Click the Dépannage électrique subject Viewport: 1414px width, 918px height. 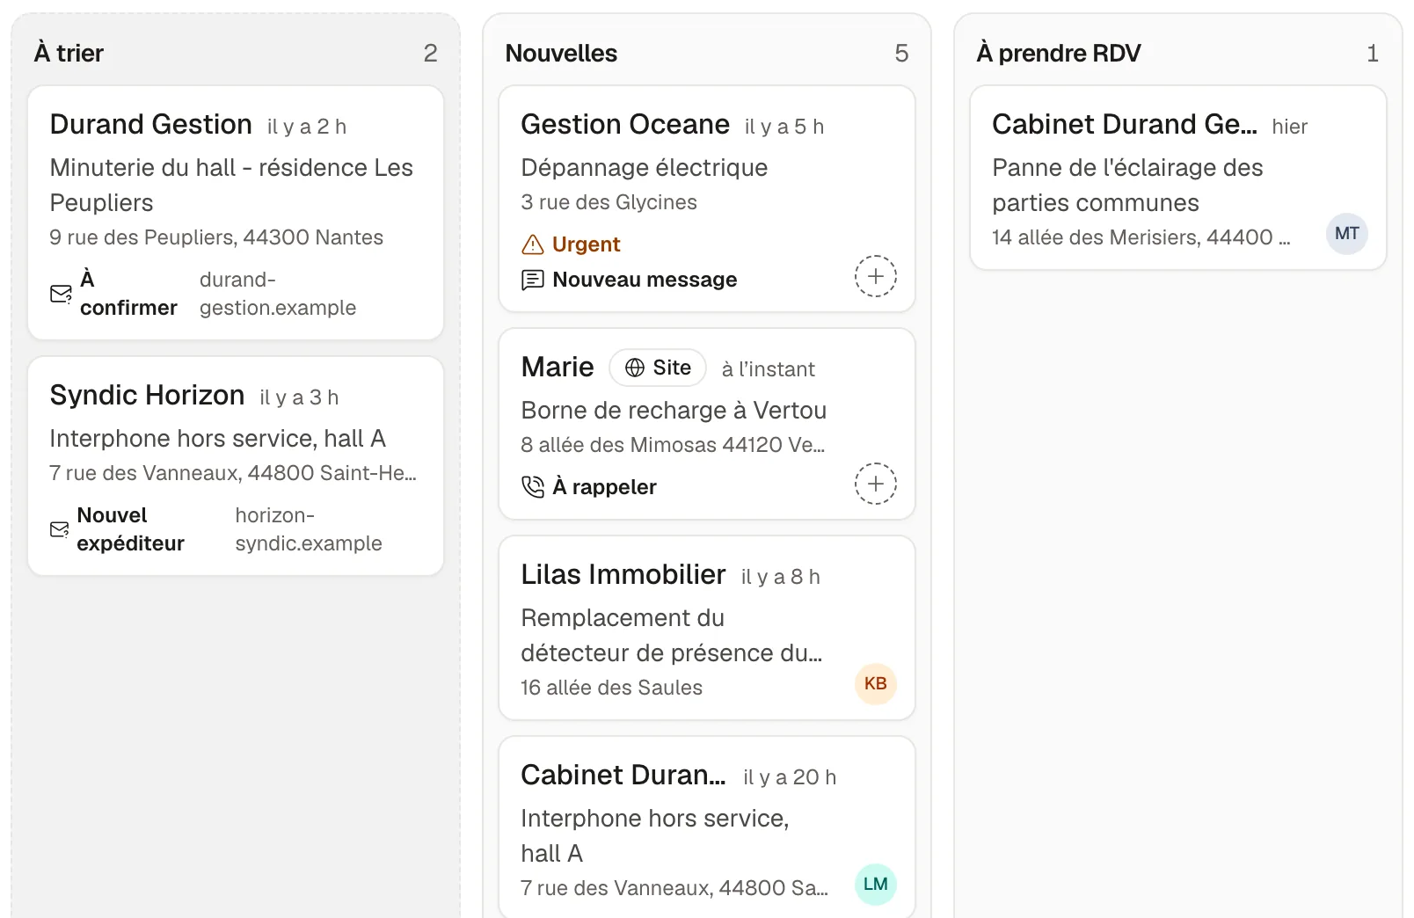click(645, 168)
